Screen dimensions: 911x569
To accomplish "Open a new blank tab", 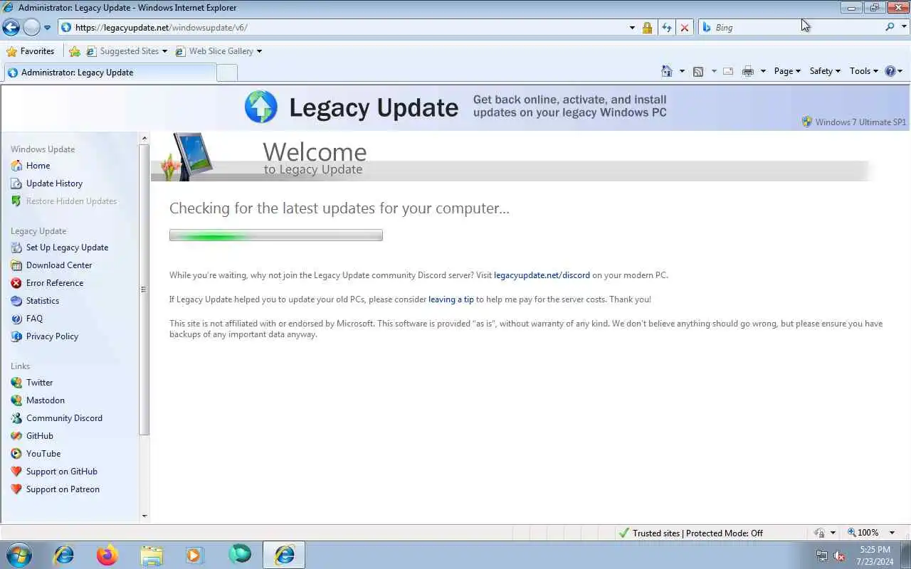I will pyautogui.click(x=227, y=73).
